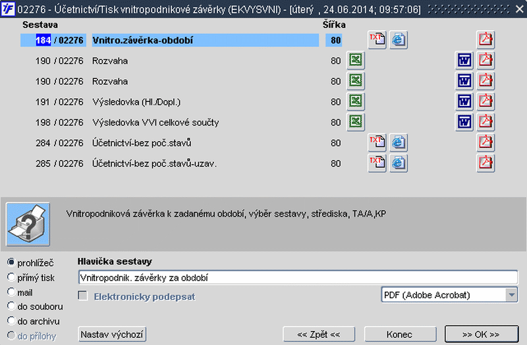The image size is (527, 345).
Task: Click the printer help icon
Action: (x=28, y=224)
